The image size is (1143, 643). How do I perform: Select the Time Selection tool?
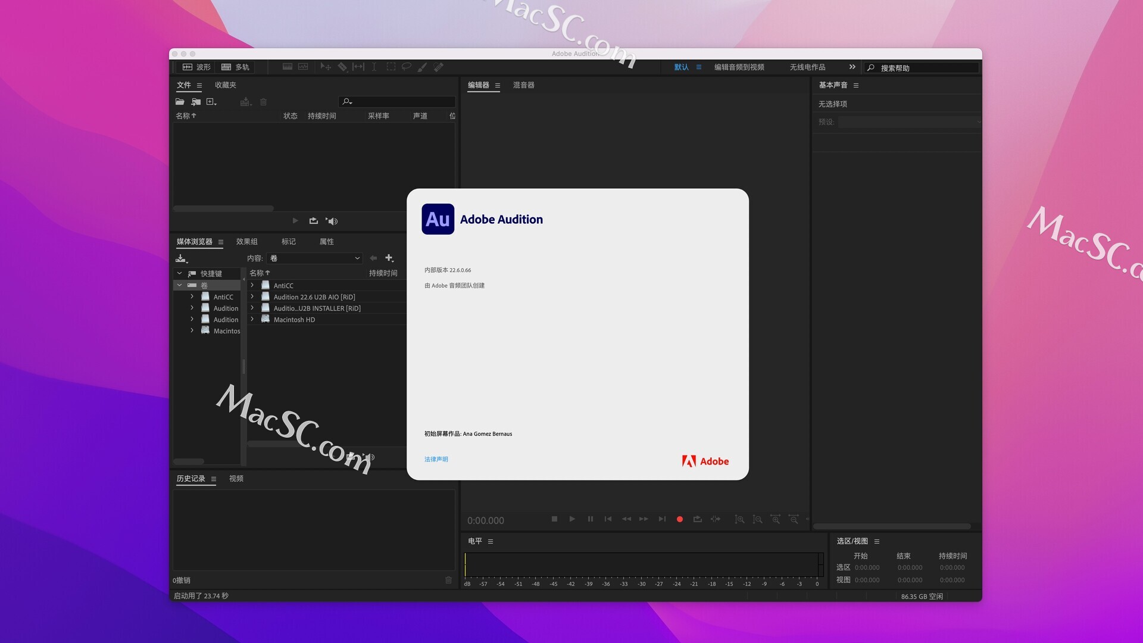coord(374,67)
